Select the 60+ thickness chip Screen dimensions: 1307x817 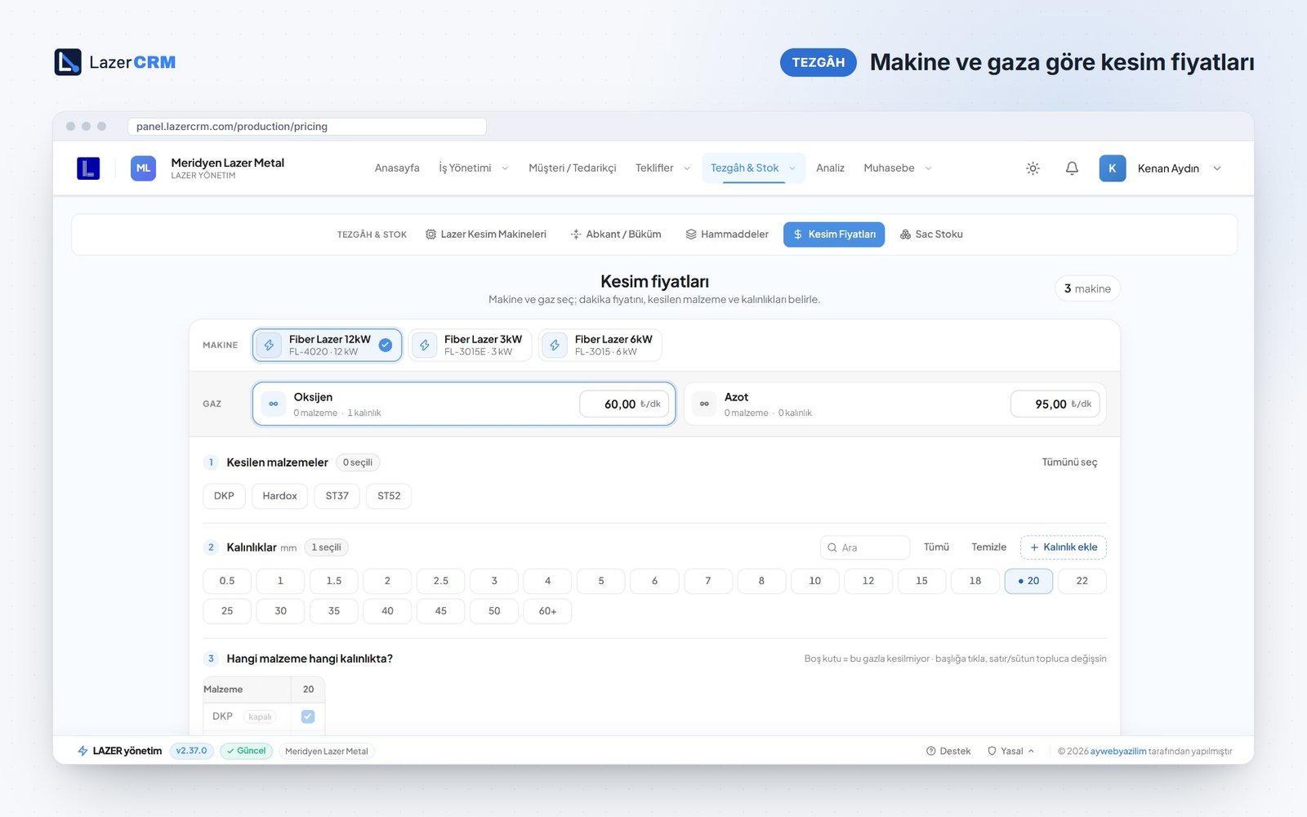[547, 611]
